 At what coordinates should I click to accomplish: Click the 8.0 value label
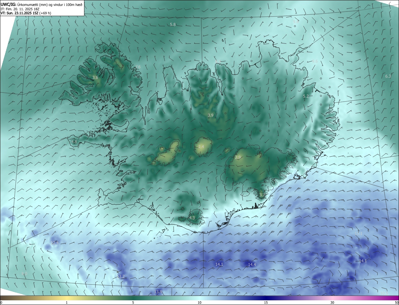24,274
